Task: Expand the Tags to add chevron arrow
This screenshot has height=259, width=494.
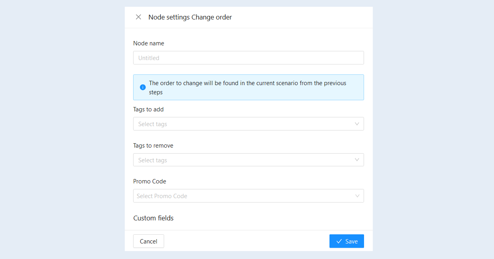Action: coord(357,124)
